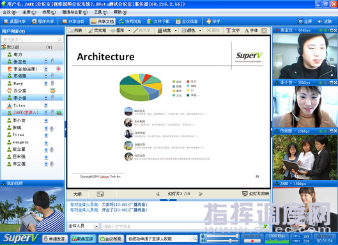Click the 会议布局 layout button
Screen dimensions: 338x245
[x=111, y=239]
